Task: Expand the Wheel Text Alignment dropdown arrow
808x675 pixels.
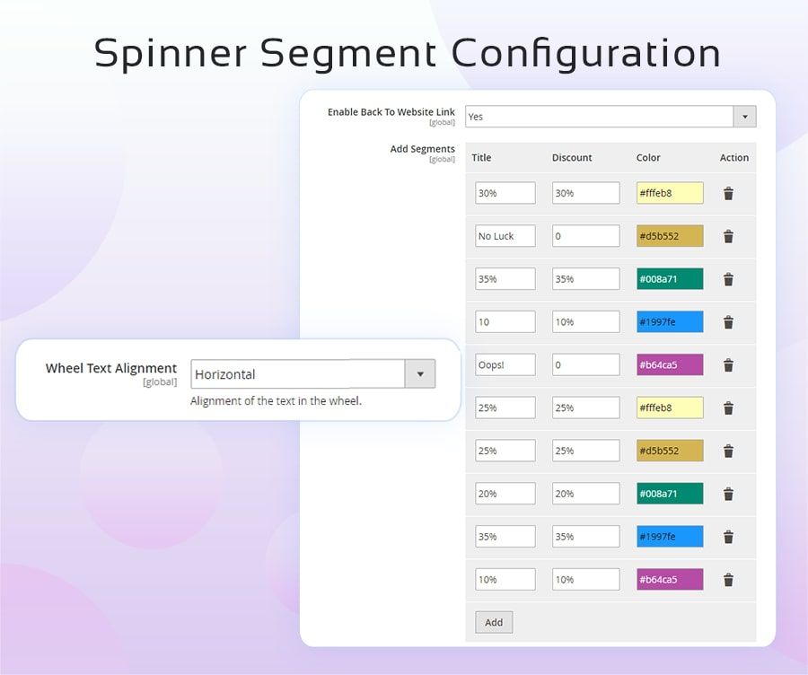Action: (420, 374)
